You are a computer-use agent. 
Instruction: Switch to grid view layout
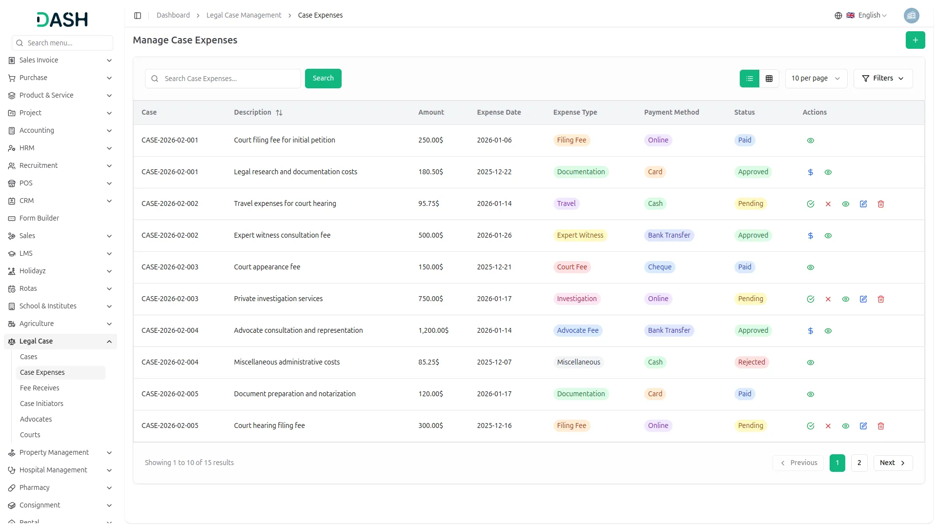pyautogui.click(x=769, y=78)
